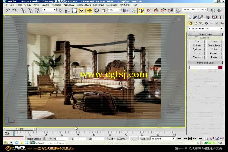The image size is (228, 152).
Task: Toggle the Window/Crossing selection icon
Action: 81,10
